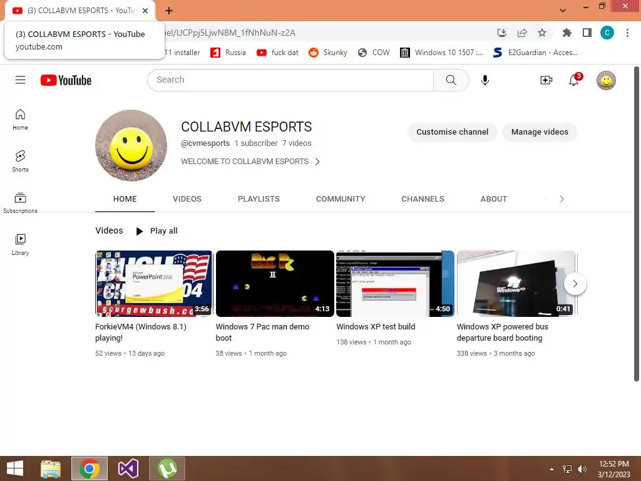The image size is (641, 481).
Task: Click title 'ForkieVM4 (Windows 8.1) playing!'
Action: 141,332
